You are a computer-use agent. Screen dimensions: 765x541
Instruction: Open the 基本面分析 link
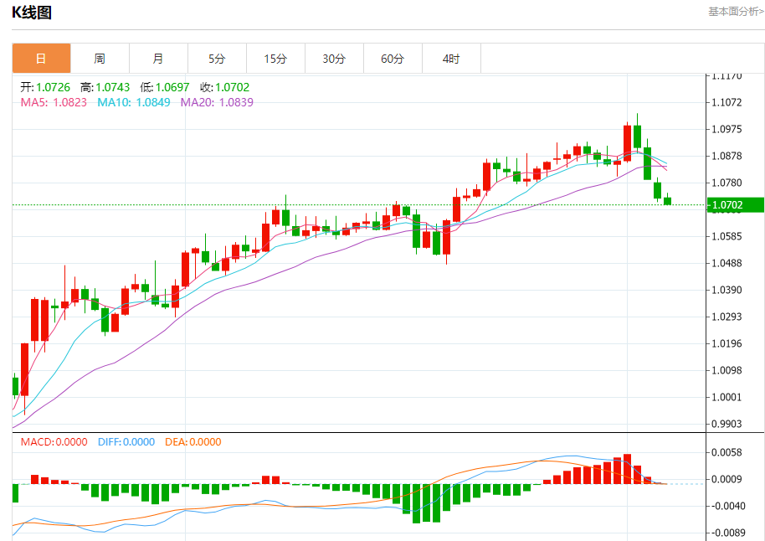[737, 11]
